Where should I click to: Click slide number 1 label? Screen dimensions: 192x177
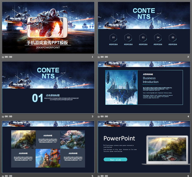pyautogui.click(x=92, y=57)
